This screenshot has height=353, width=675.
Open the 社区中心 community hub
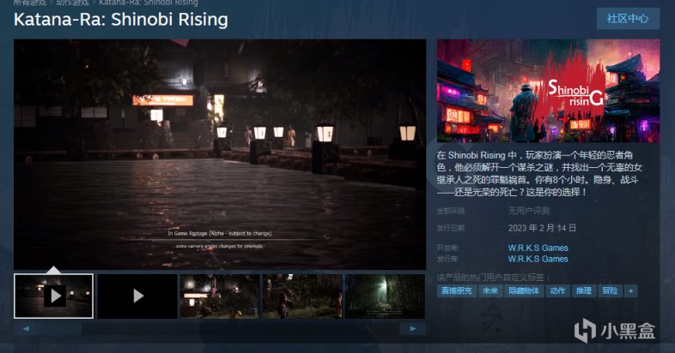pyautogui.click(x=628, y=18)
